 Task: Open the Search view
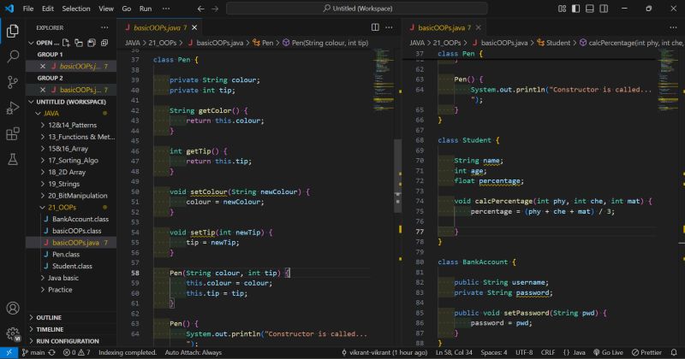(13, 56)
